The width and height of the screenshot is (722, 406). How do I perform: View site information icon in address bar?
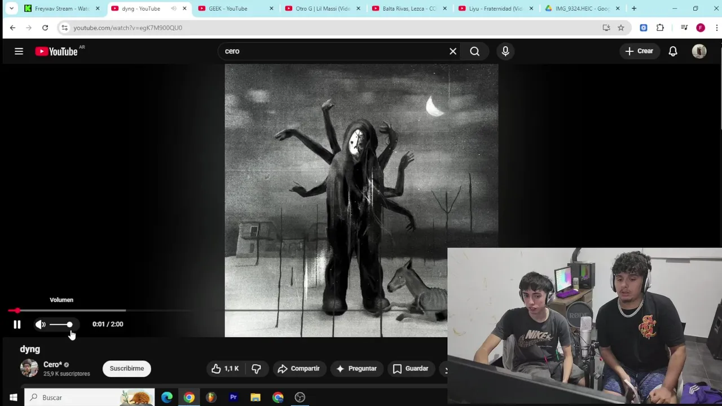pos(64,28)
